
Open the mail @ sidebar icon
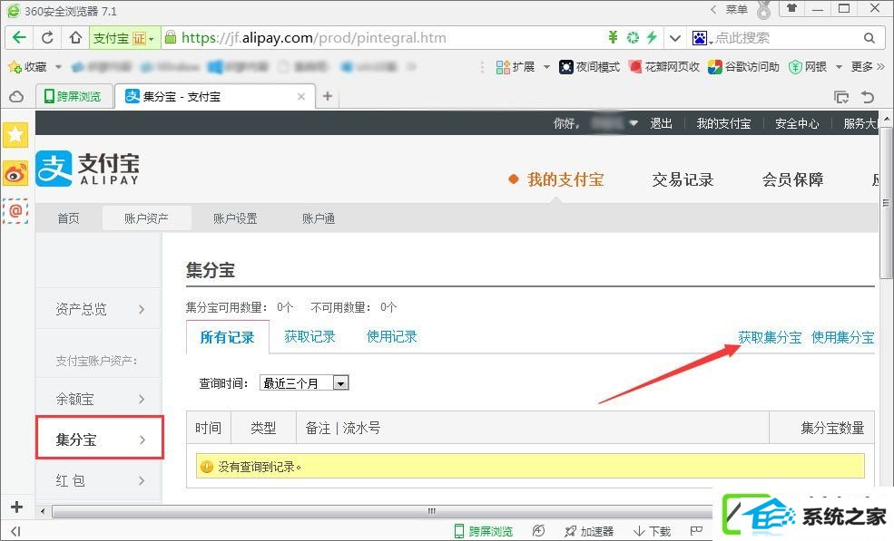(x=15, y=211)
